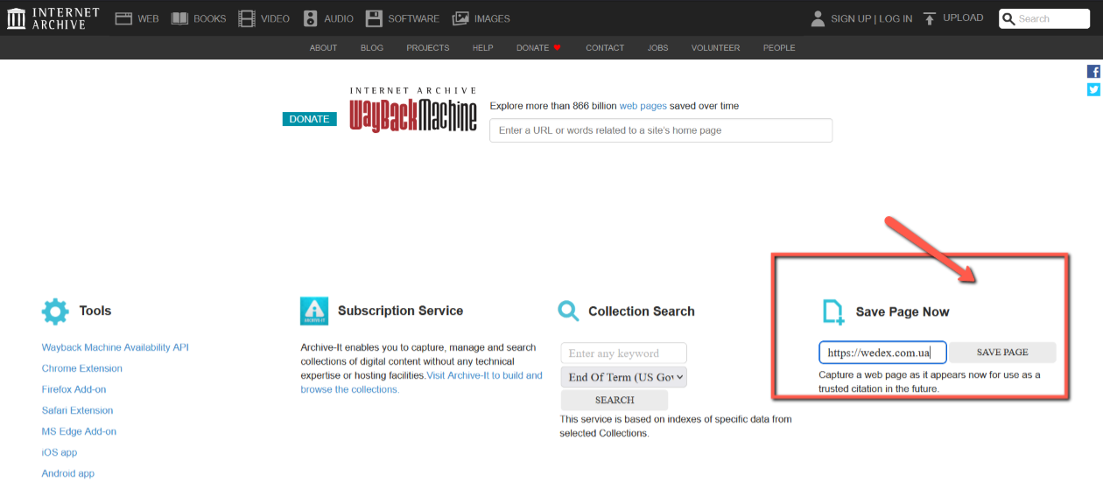
Task: Click the SIGN UP link
Action: pyautogui.click(x=851, y=18)
